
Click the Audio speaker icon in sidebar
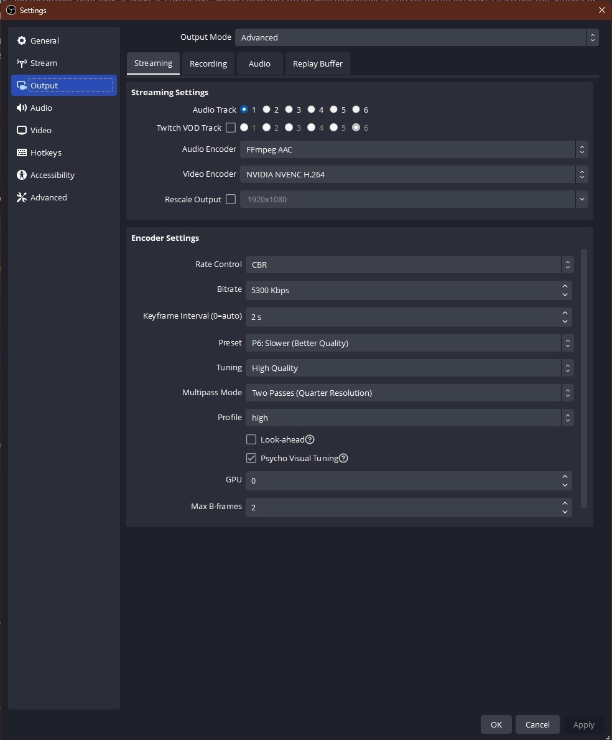click(22, 108)
